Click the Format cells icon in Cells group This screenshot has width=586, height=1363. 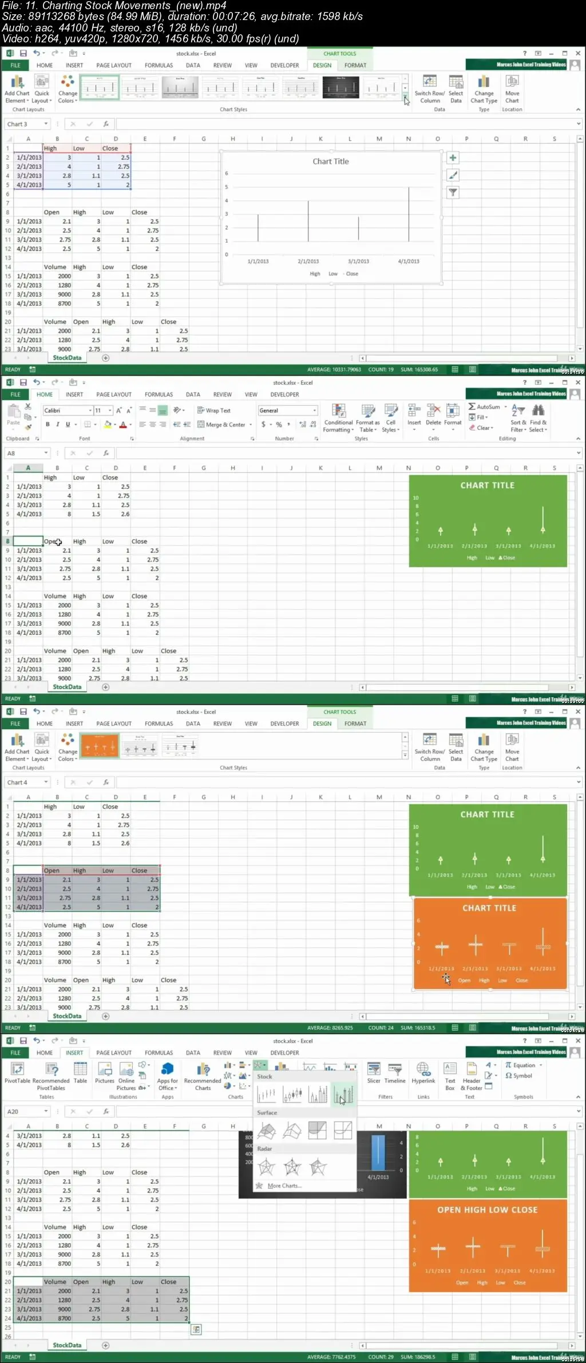point(453,411)
